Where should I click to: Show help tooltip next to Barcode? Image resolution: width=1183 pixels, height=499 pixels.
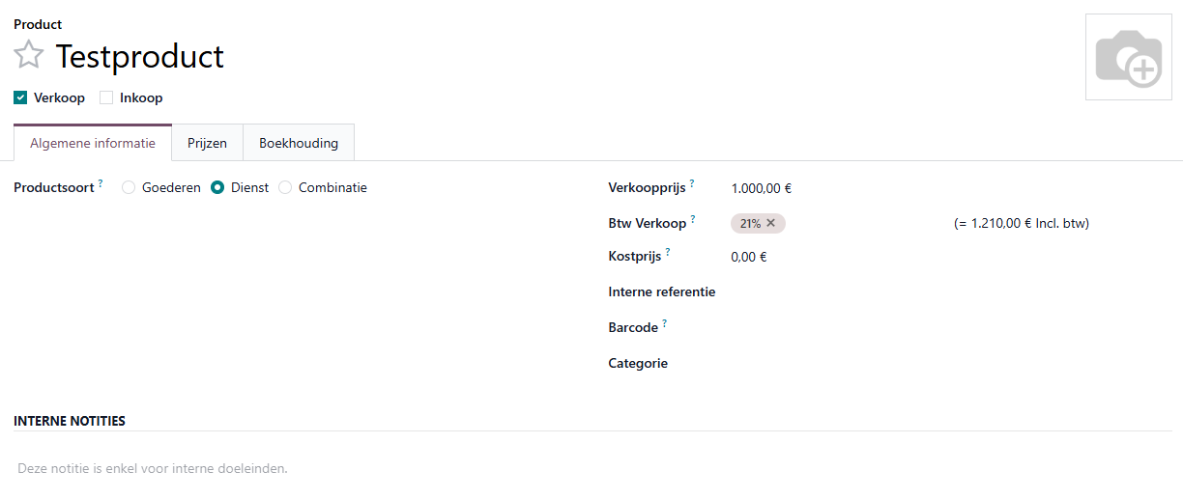pos(665,322)
